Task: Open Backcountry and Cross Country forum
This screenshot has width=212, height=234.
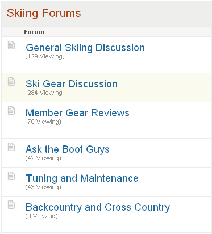Action: pyautogui.click(x=98, y=207)
